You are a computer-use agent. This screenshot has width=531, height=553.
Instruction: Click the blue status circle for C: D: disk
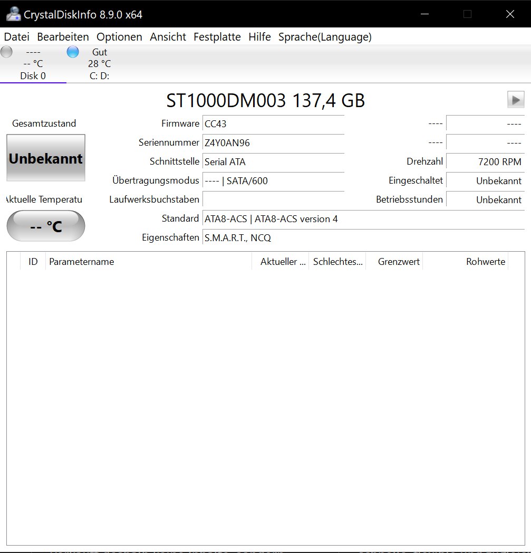[73, 52]
